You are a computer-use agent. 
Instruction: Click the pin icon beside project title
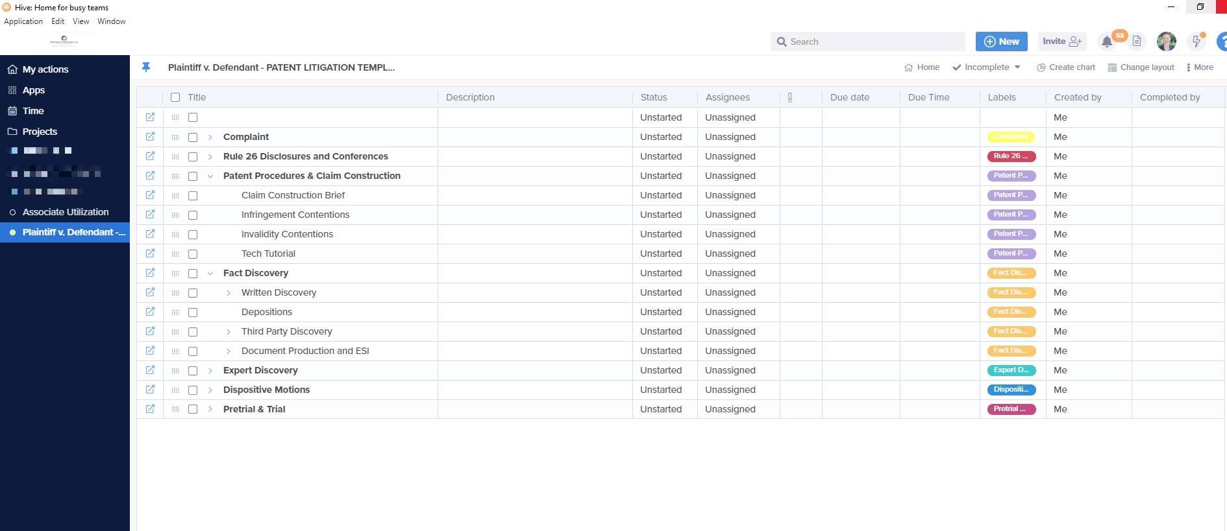click(x=146, y=67)
